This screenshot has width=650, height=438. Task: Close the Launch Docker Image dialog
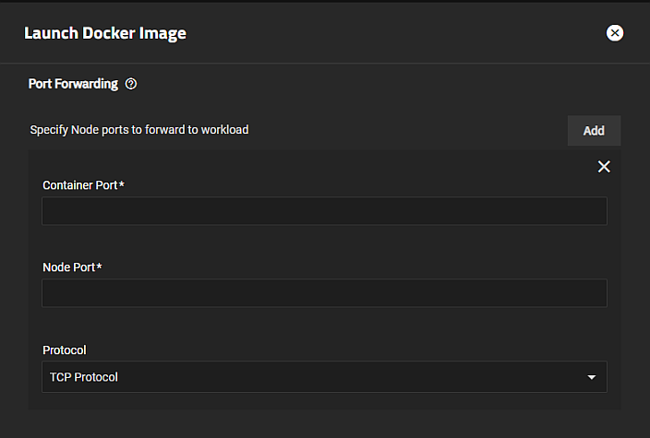pos(614,33)
